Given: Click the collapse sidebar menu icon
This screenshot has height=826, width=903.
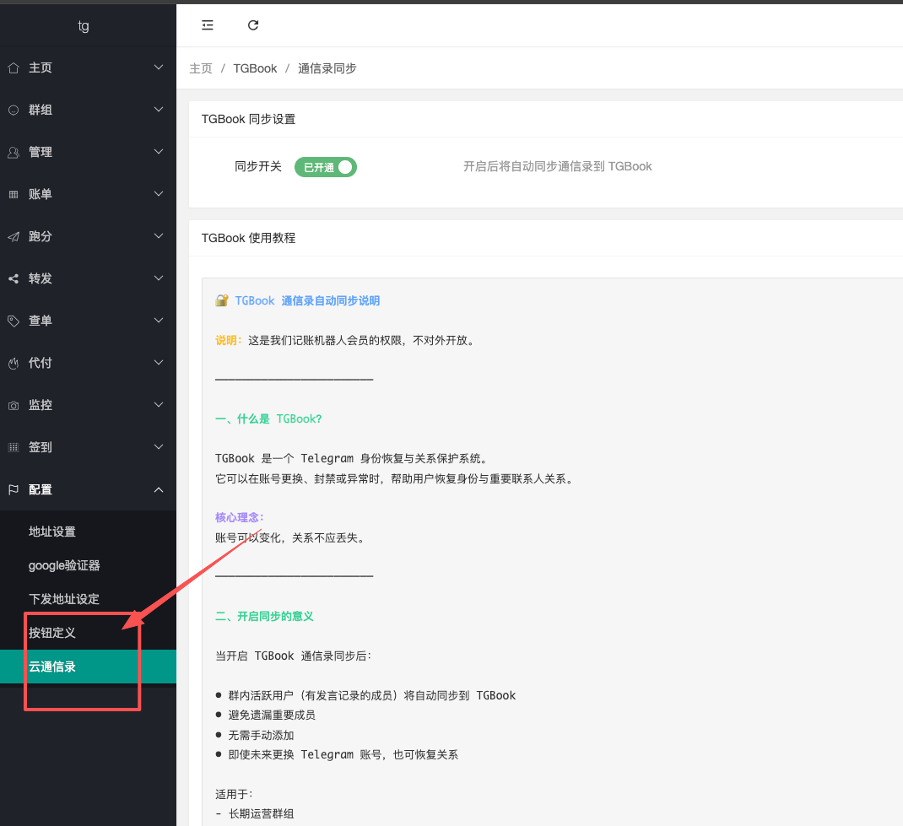Looking at the screenshot, I should pyautogui.click(x=208, y=25).
